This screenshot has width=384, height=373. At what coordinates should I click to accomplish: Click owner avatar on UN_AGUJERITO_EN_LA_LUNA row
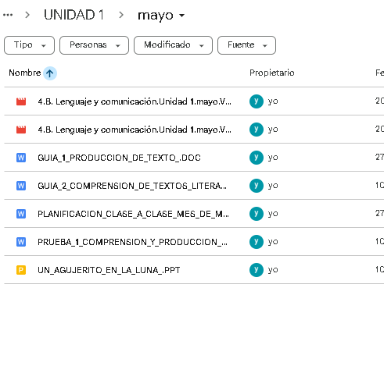(257, 270)
